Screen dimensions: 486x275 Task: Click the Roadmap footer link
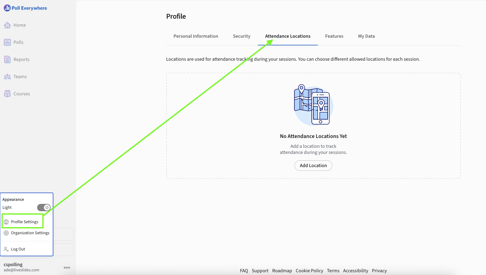pos(282,271)
